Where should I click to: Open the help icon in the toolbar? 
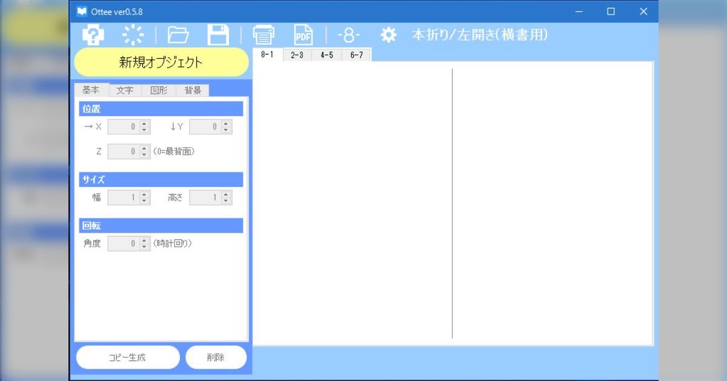tap(91, 35)
